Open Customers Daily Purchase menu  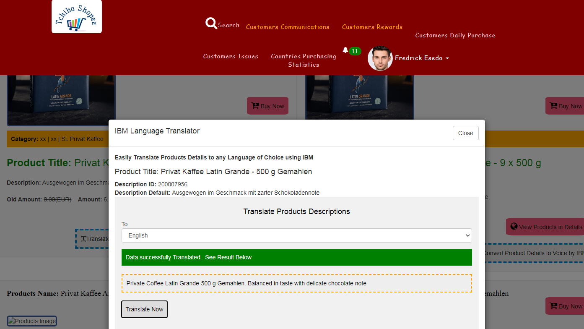click(455, 35)
